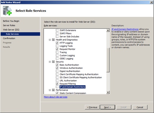
Task: Check the Custom Logging checkbox
Action: pyautogui.click(x=57, y=55)
